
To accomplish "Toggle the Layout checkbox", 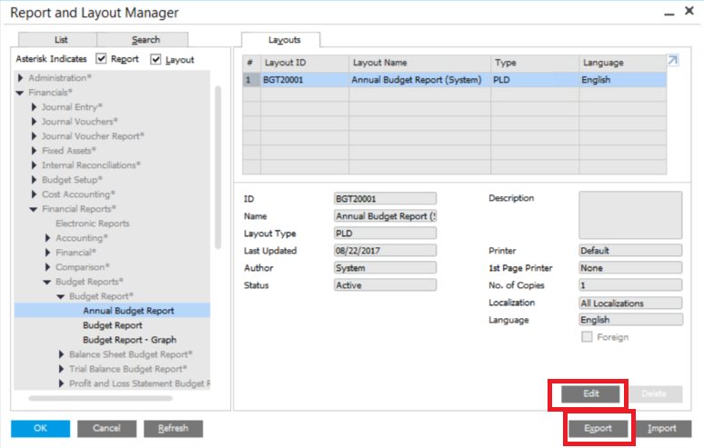I will (x=156, y=59).
